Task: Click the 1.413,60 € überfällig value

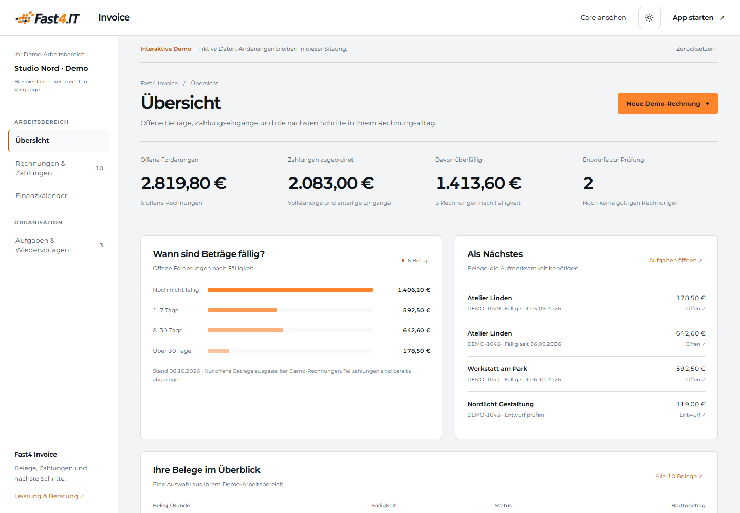Action: (478, 183)
